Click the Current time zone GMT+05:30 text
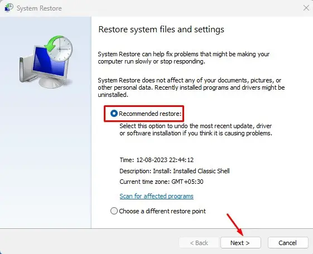The width and height of the screenshot is (313, 254). [161, 182]
